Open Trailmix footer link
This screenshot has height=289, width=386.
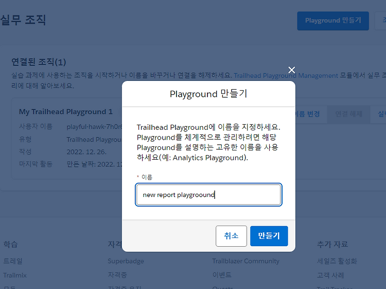pyautogui.click(x=15, y=275)
